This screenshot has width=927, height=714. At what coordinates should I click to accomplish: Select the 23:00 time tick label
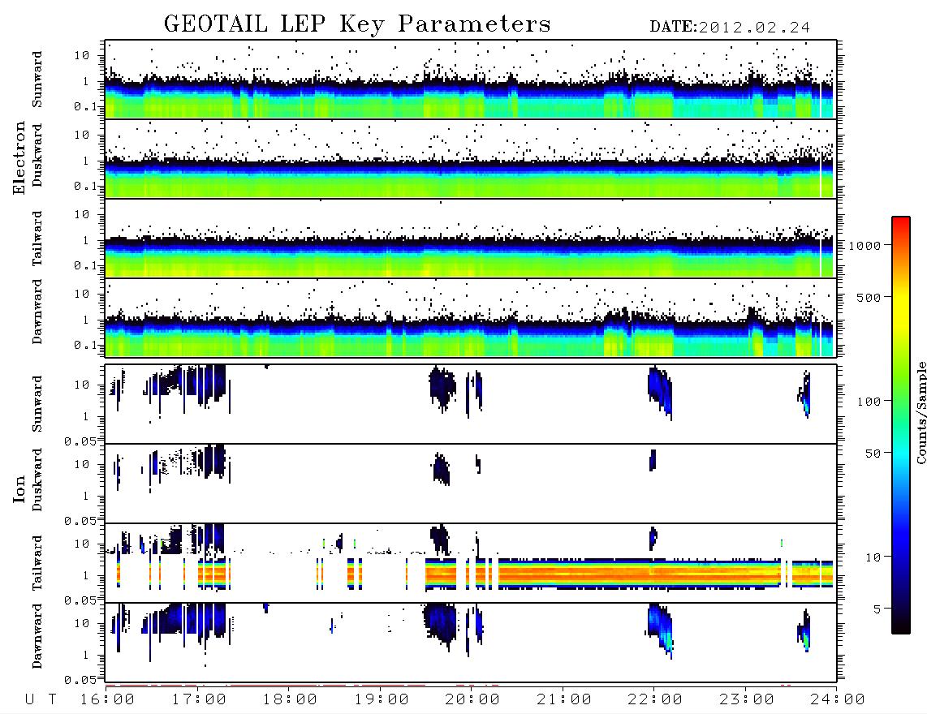click(747, 699)
